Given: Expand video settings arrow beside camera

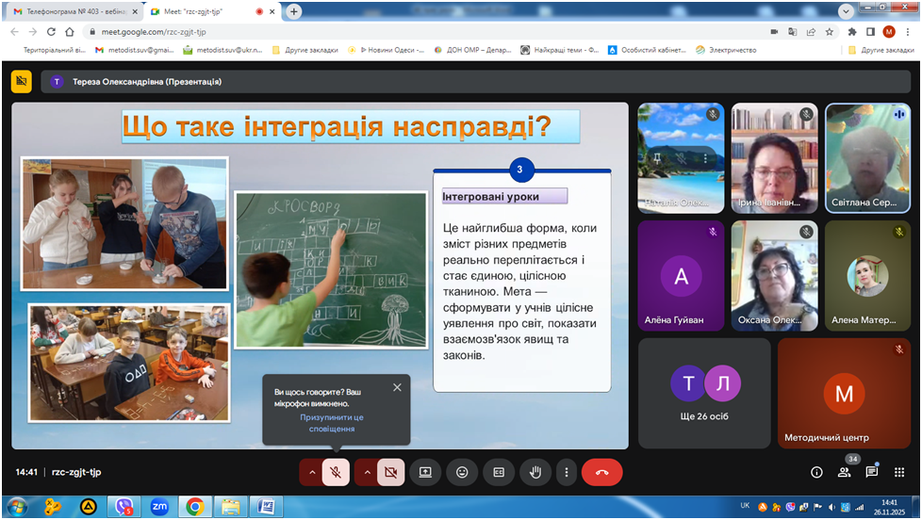Looking at the screenshot, I should pyautogui.click(x=365, y=472).
